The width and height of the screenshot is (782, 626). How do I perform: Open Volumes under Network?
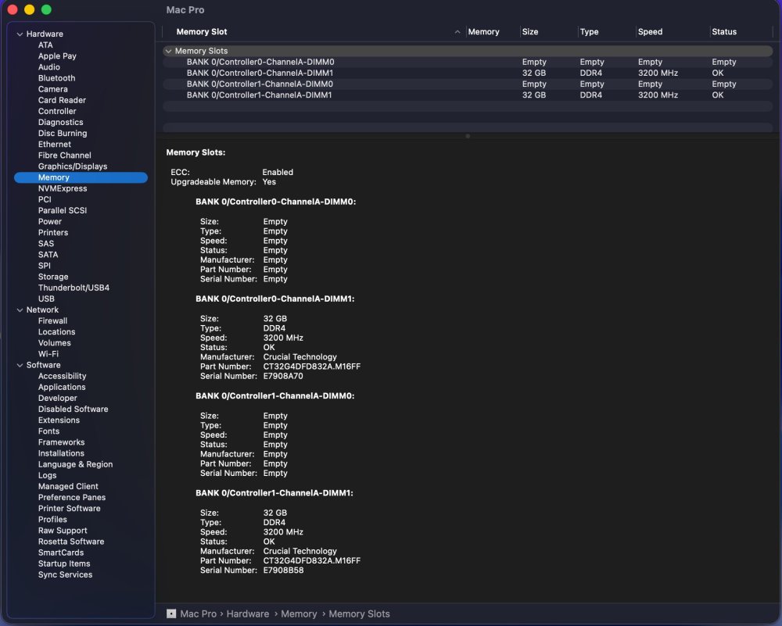coord(55,343)
